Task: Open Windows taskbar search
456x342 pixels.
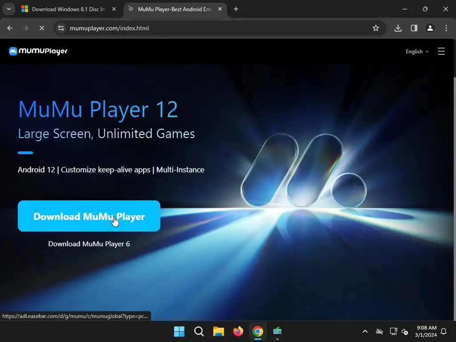Action: pyautogui.click(x=199, y=331)
